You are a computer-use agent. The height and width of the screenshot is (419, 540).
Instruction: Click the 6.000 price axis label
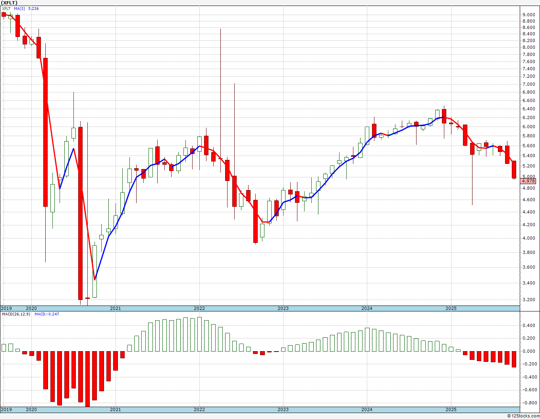pos(528,127)
